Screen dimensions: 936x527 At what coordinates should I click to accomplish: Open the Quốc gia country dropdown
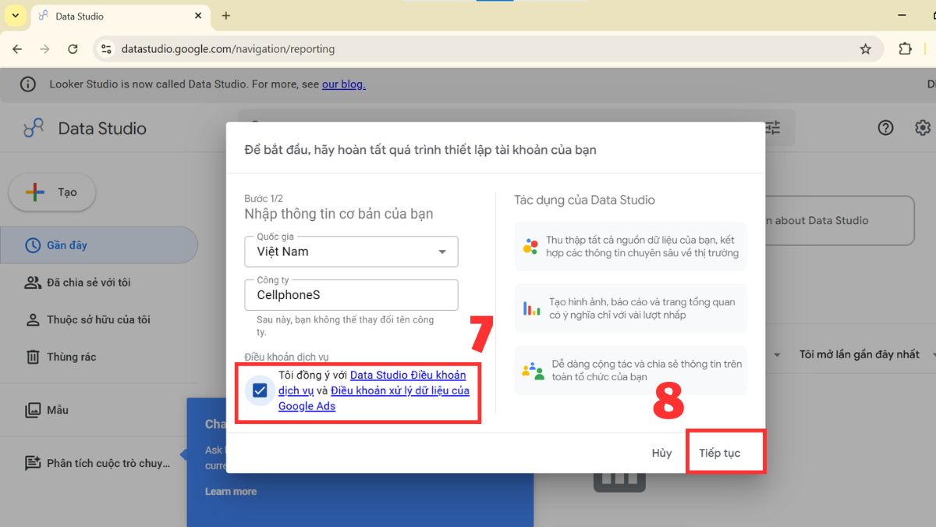click(x=351, y=251)
